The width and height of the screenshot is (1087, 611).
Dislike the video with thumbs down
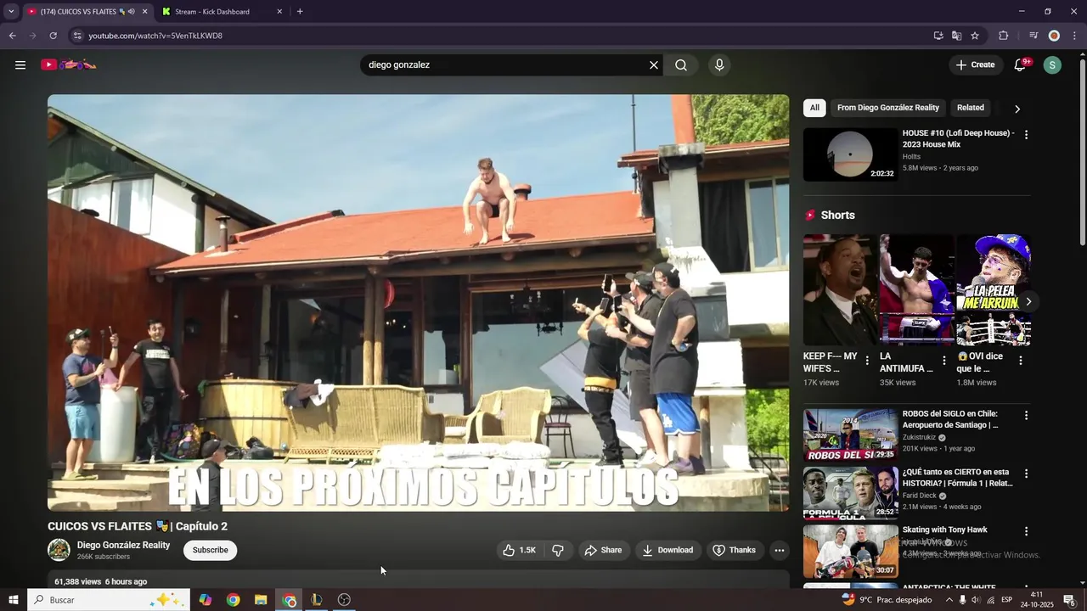pos(558,550)
